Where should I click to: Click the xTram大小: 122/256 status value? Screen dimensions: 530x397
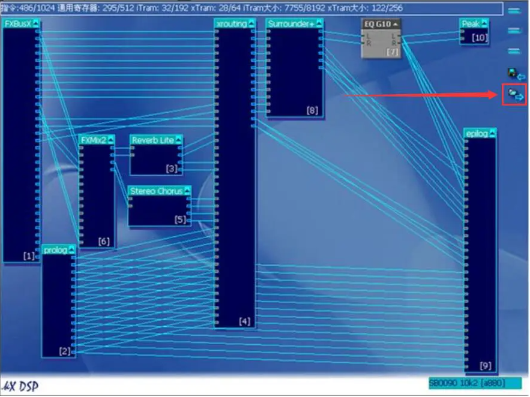pyautogui.click(x=366, y=8)
